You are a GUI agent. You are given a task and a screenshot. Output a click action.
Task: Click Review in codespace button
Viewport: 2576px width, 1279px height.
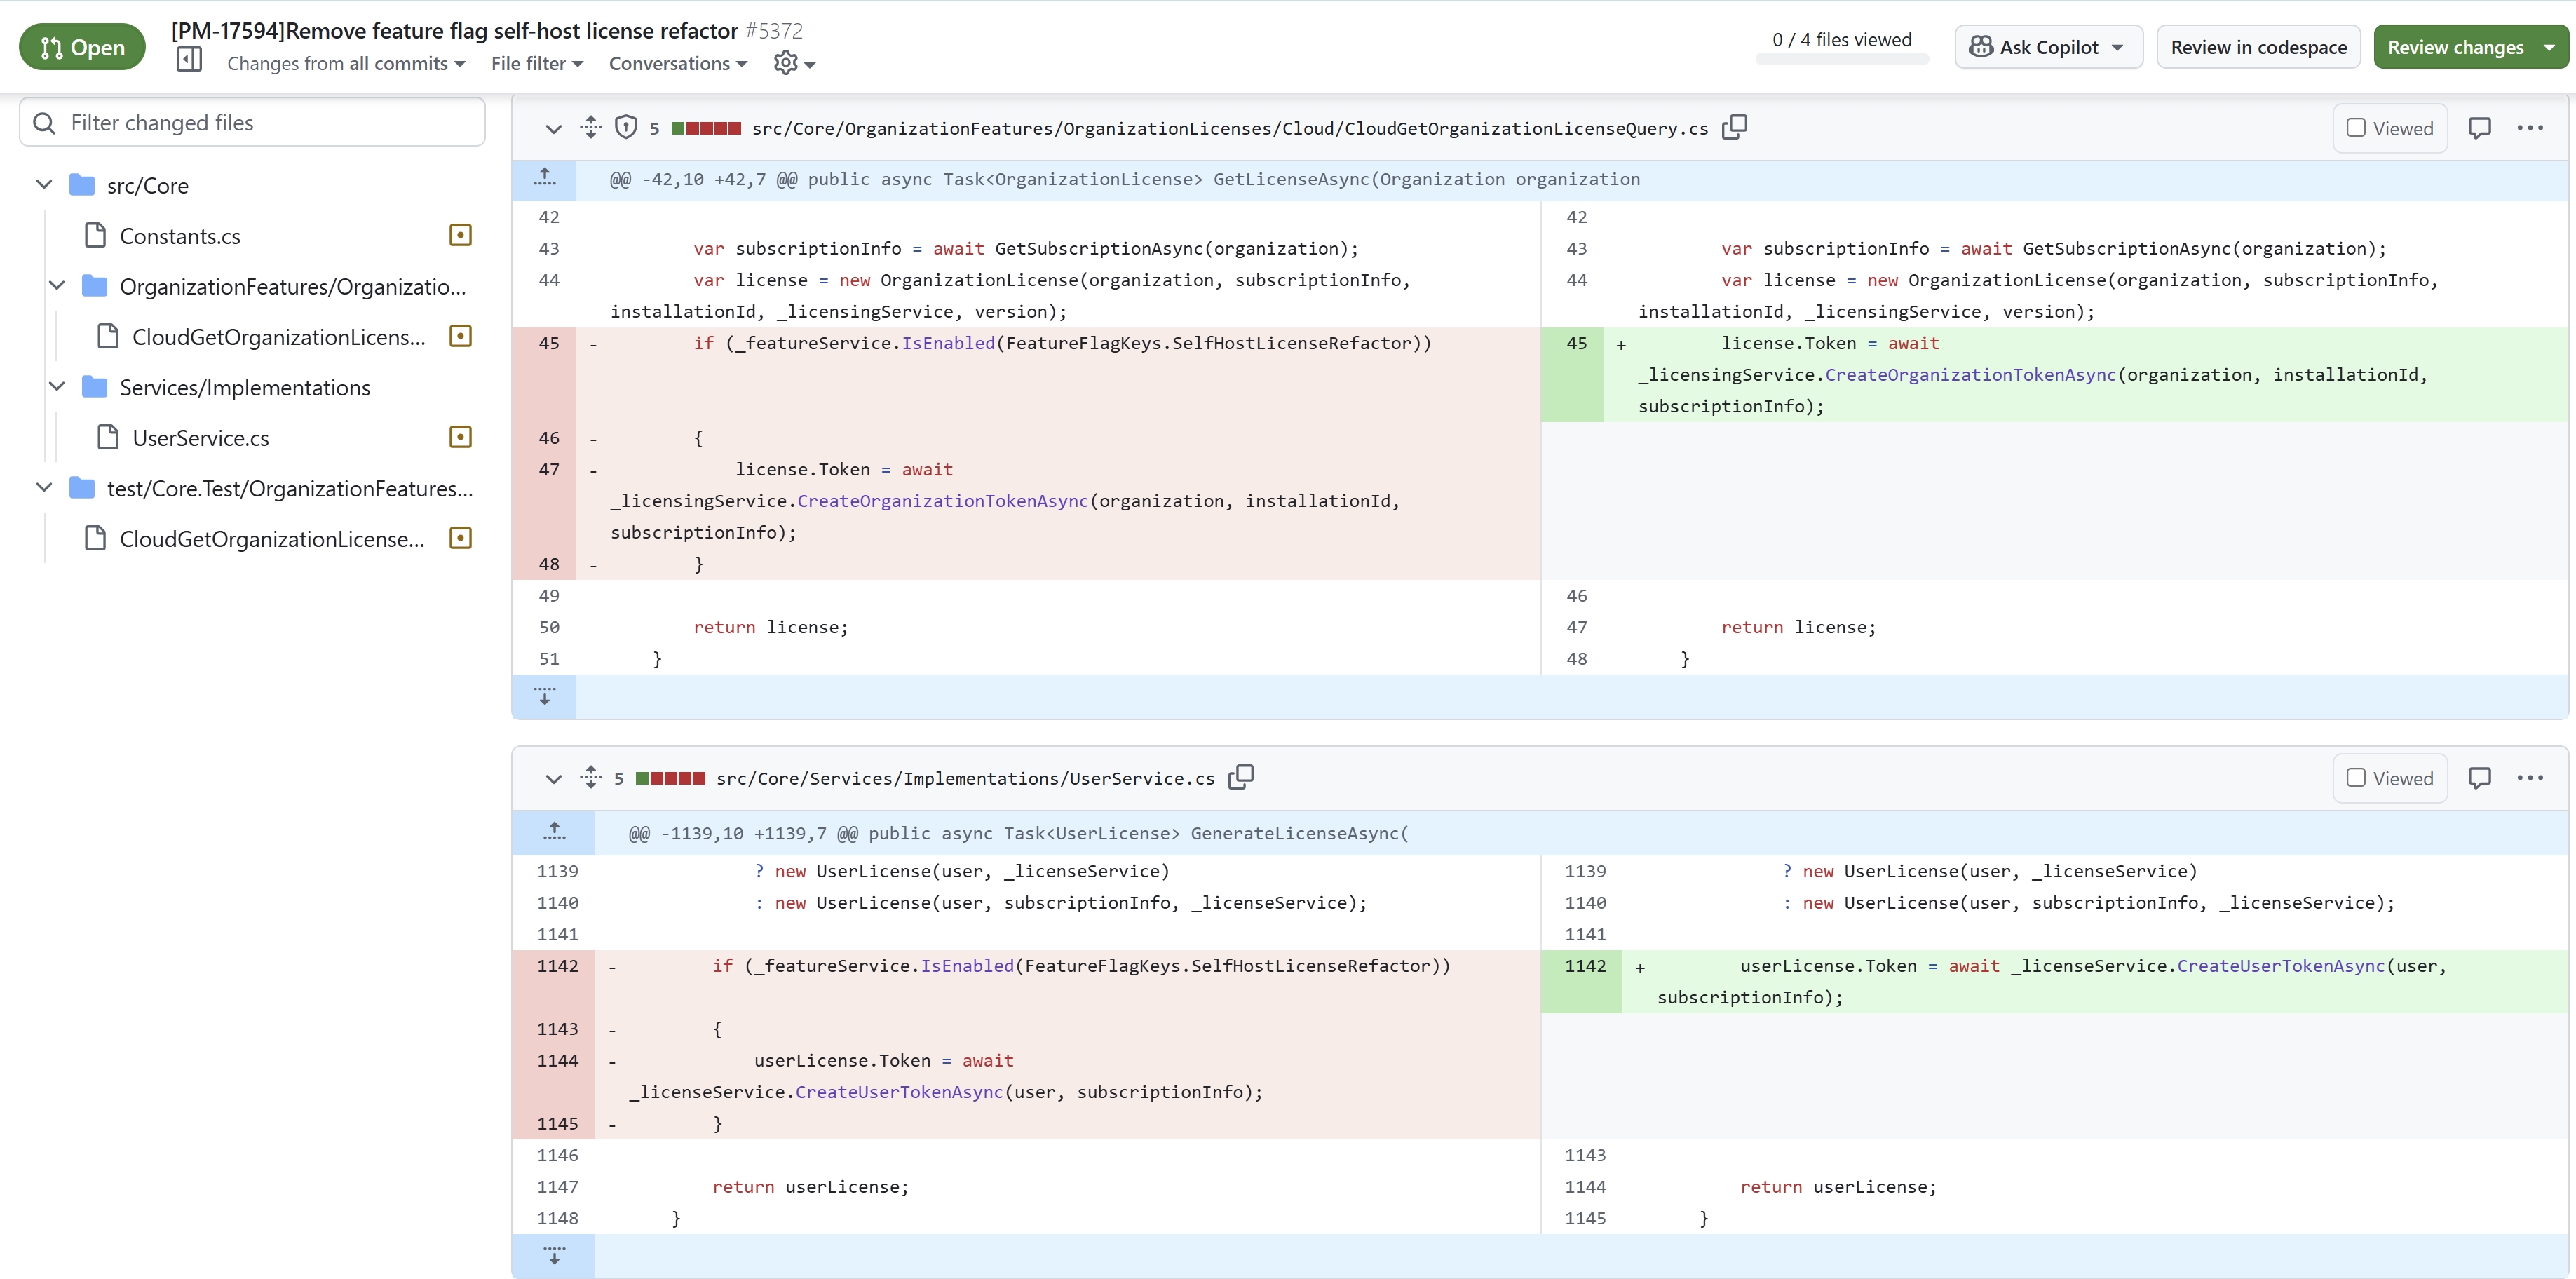coord(2259,48)
